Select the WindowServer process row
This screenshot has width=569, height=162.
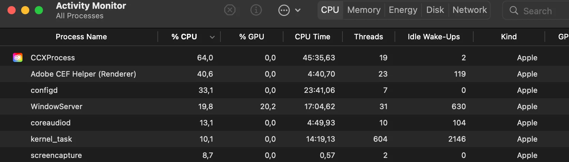pos(284,106)
